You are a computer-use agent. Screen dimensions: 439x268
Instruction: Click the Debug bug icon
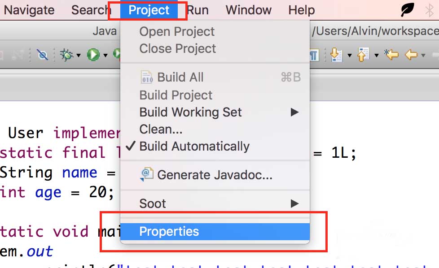point(67,55)
